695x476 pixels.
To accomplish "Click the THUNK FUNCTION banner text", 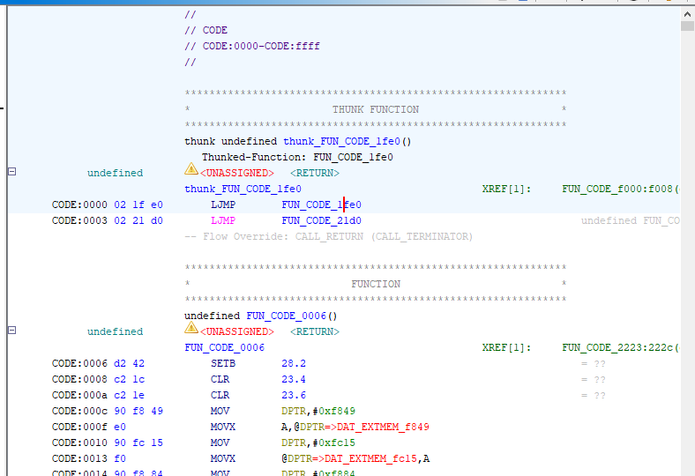I will pos(376,110).
